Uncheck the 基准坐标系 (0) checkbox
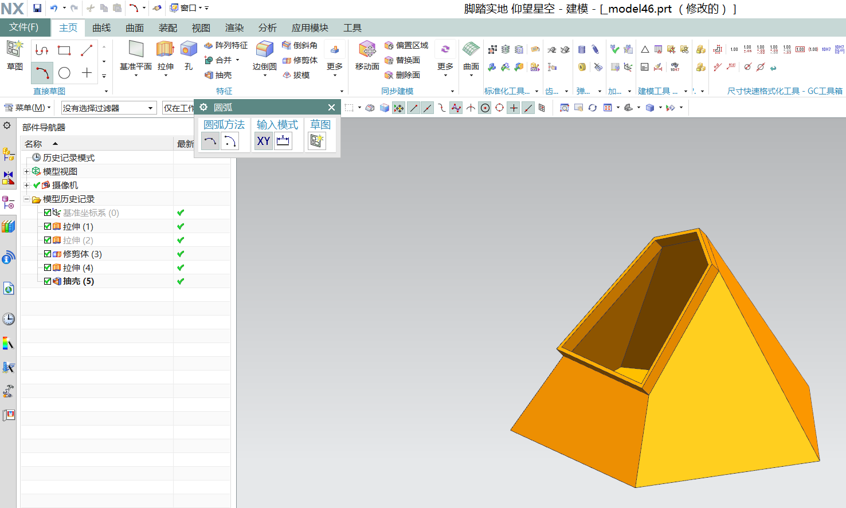 pos(48,212)
